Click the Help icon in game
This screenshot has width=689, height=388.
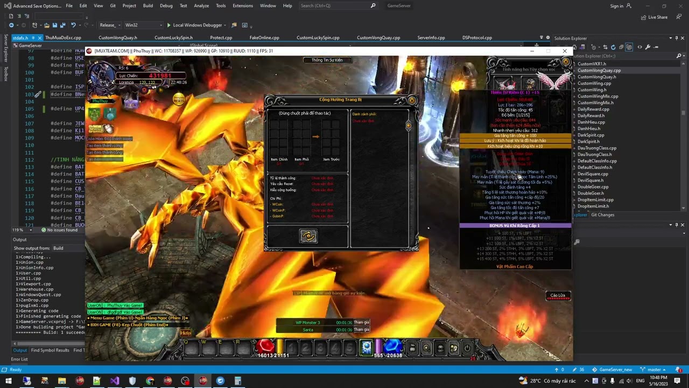coord(185,333)
